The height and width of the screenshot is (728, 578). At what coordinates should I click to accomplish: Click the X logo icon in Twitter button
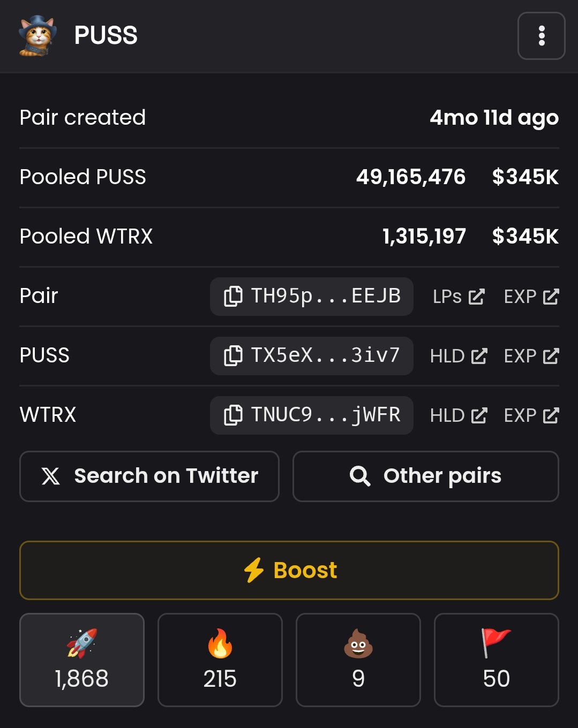pyautogui.click(x=51, y=476)
